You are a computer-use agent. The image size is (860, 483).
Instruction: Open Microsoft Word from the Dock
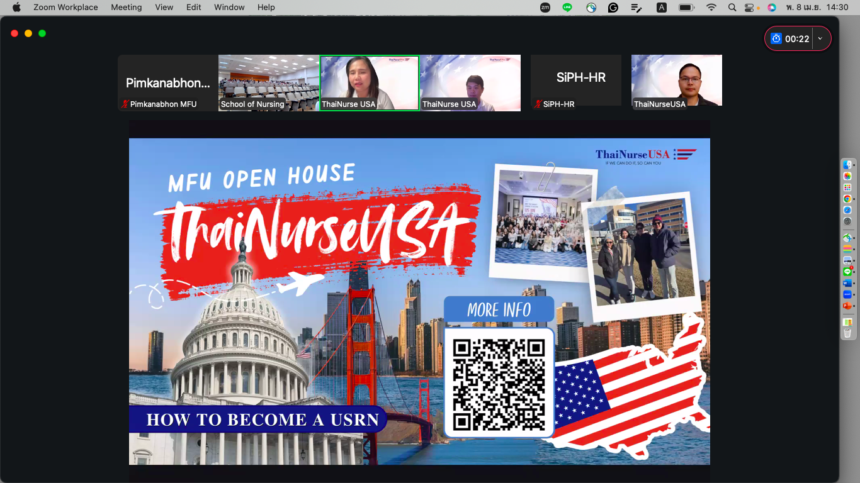(x=847, y=283)
